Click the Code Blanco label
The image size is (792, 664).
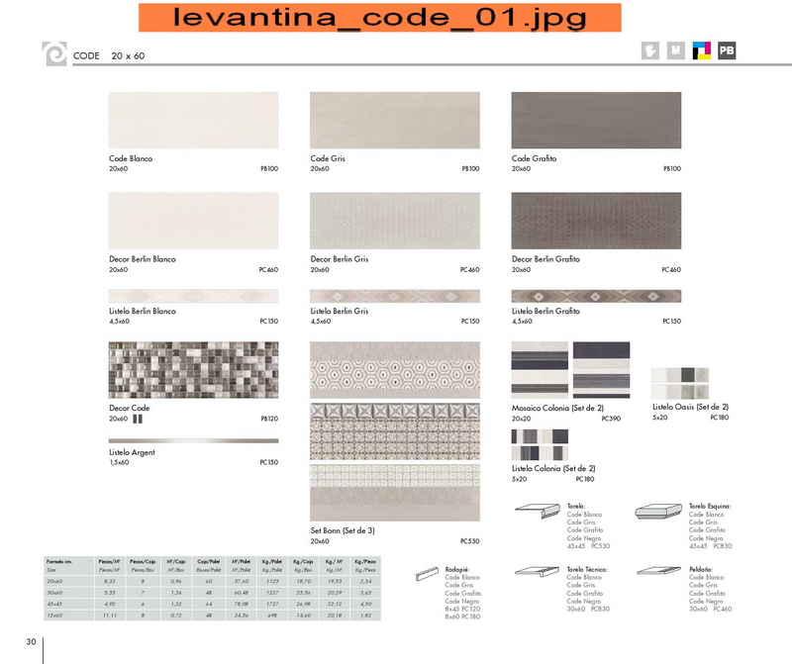click(x=131, y=158)
